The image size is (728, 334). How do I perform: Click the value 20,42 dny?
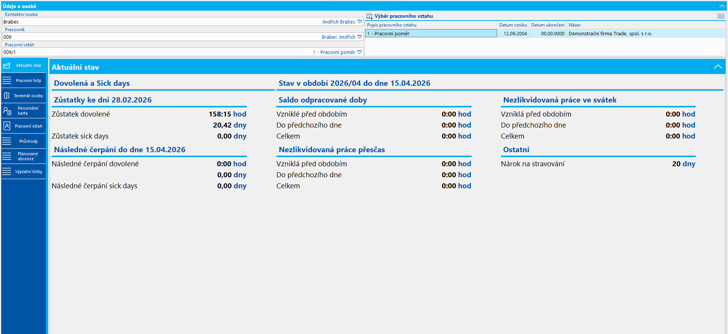230,125
